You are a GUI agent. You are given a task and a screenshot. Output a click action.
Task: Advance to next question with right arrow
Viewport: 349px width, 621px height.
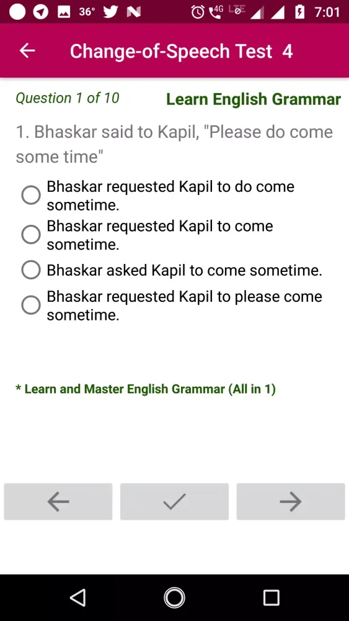[x=291, y=501]
